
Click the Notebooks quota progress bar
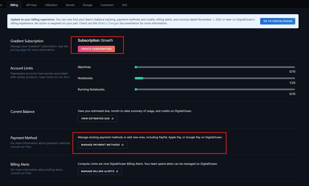click(215, 78)
